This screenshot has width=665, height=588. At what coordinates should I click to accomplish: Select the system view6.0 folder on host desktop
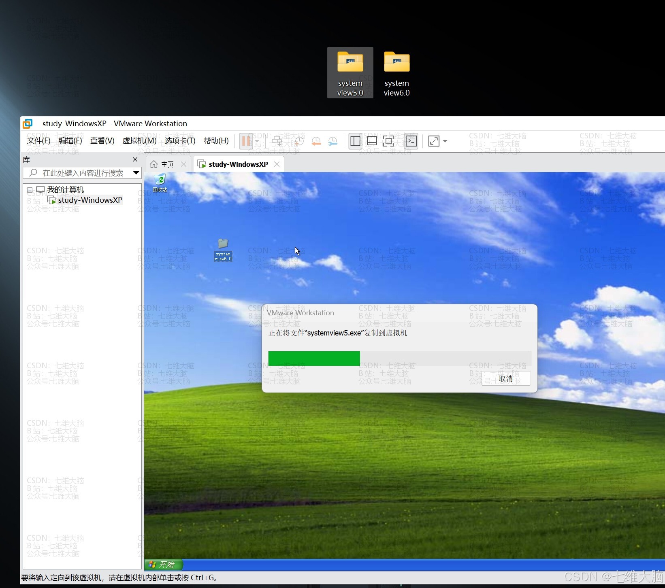(397, 73)
